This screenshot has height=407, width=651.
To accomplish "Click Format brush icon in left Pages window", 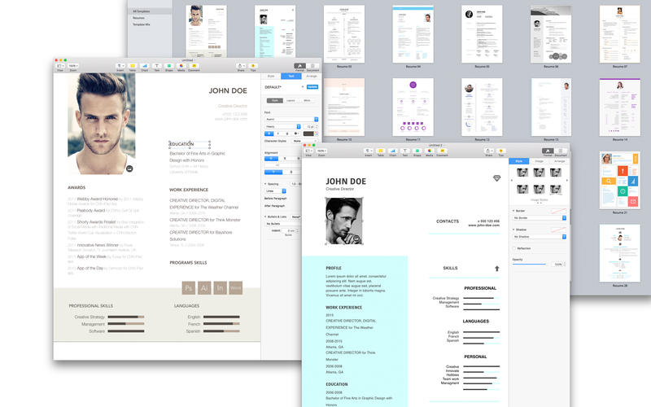I will [x=299, y=66].
